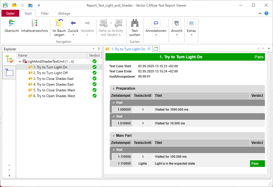Open the Annotationen menu button
273x187 pixels.
156,28
